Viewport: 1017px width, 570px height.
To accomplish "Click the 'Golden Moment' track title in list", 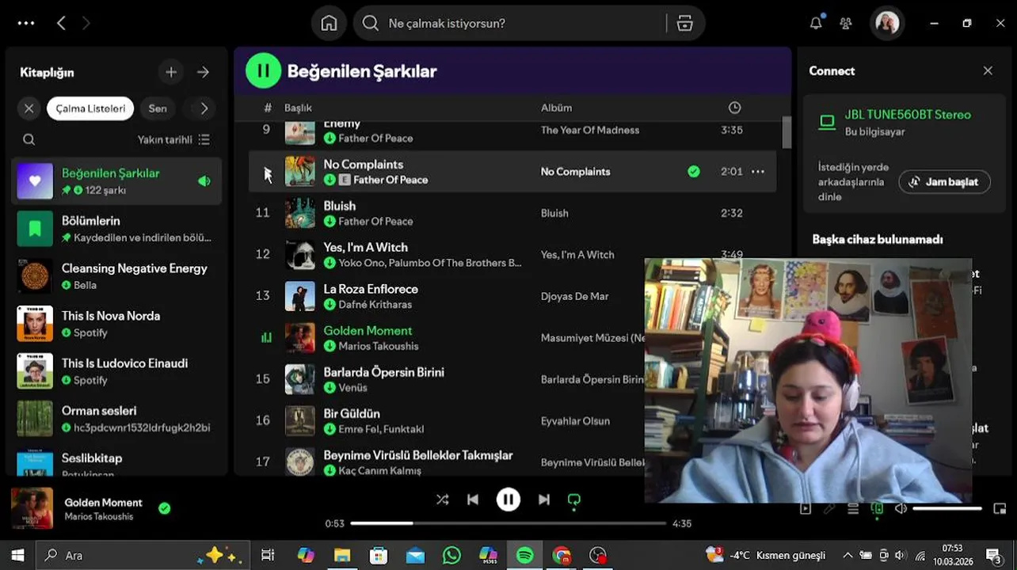I will coord(368,331).
